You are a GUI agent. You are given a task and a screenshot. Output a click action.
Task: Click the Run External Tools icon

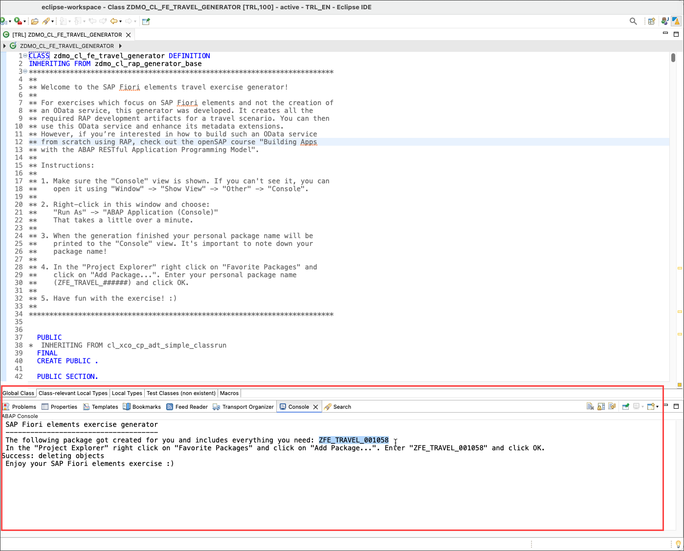click(18, 21)
